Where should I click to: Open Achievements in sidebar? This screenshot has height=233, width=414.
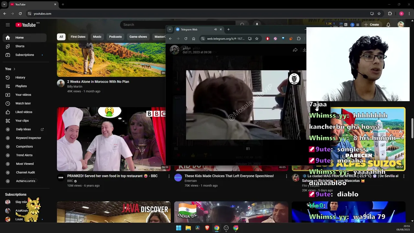click(x=25, y=181)
